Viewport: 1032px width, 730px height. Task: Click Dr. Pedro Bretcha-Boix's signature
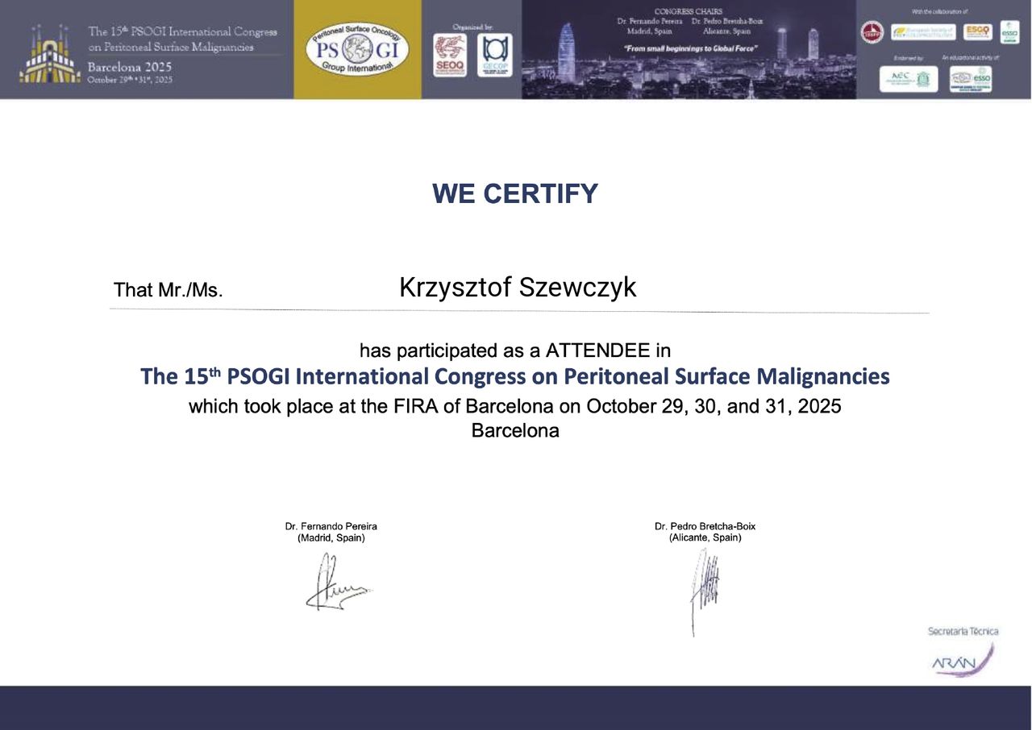click(703, 588)
